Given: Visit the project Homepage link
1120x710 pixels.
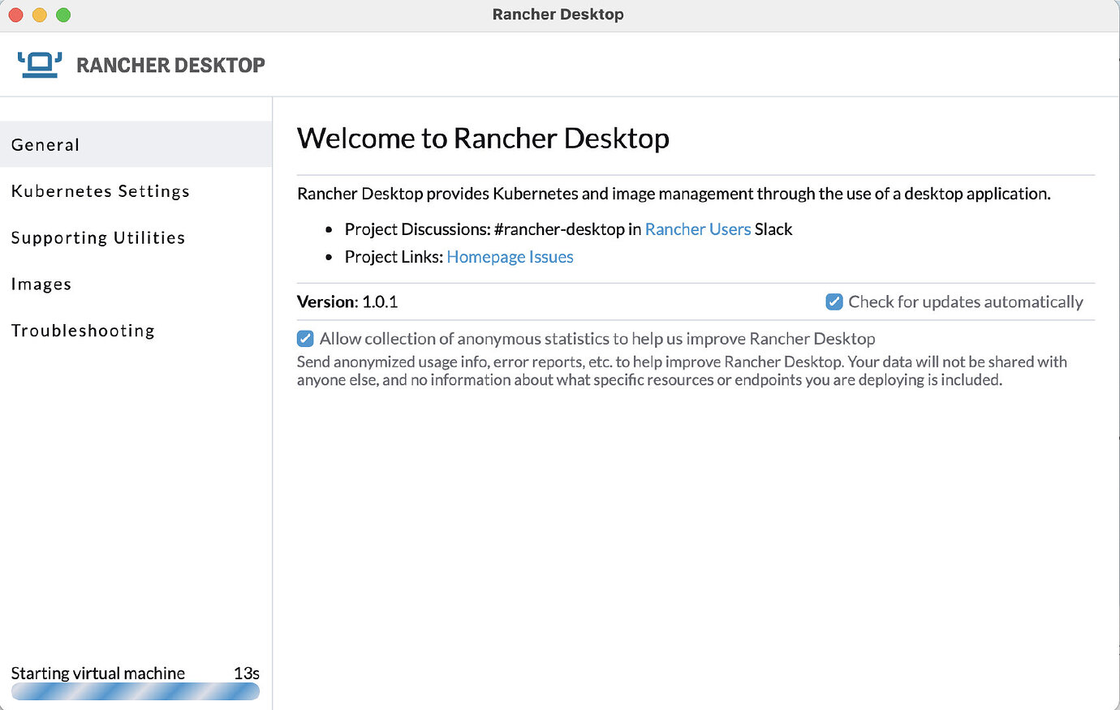Looking at the screenshot, I should pyautogui.click(x=480, y=257).
